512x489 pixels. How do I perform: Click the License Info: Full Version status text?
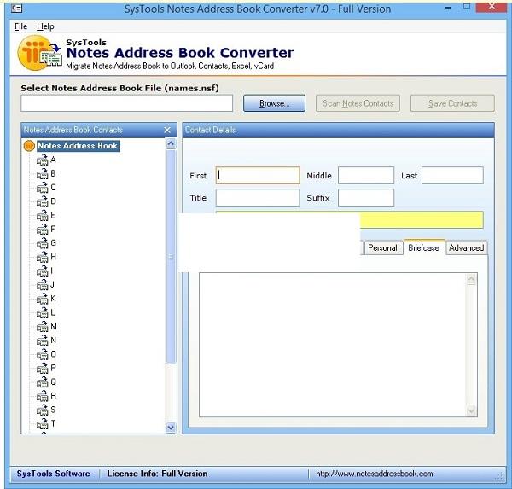click(x=157, y=474)
